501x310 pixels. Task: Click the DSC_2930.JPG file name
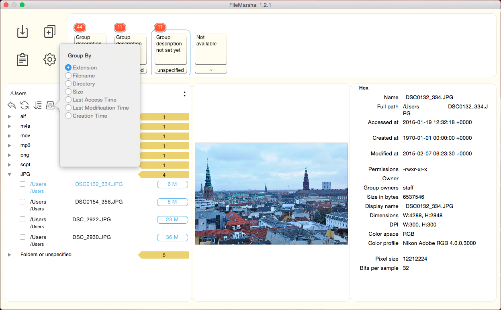coord(92,237)
